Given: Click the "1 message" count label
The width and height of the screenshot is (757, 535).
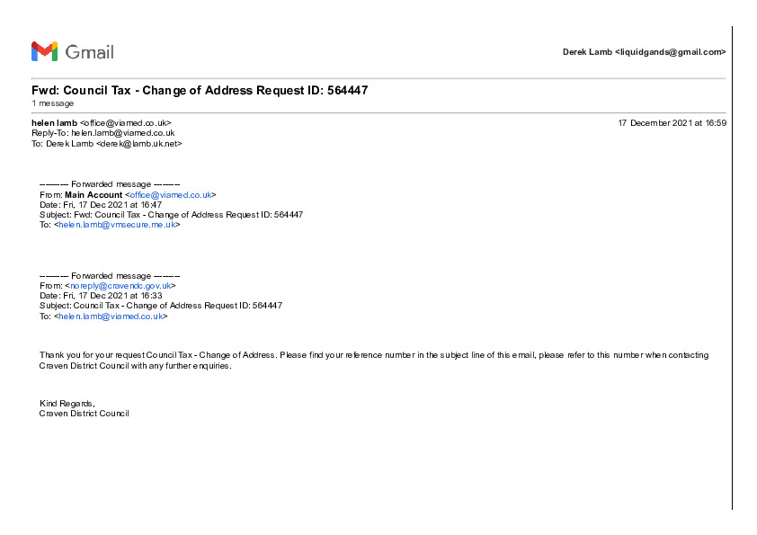Looking at the screenshot, I should tap(52, 103).
